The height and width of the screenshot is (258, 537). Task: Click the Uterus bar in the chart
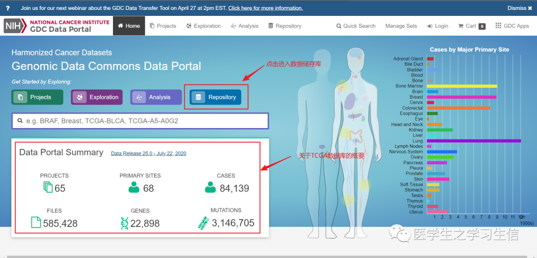coord(438,212)
